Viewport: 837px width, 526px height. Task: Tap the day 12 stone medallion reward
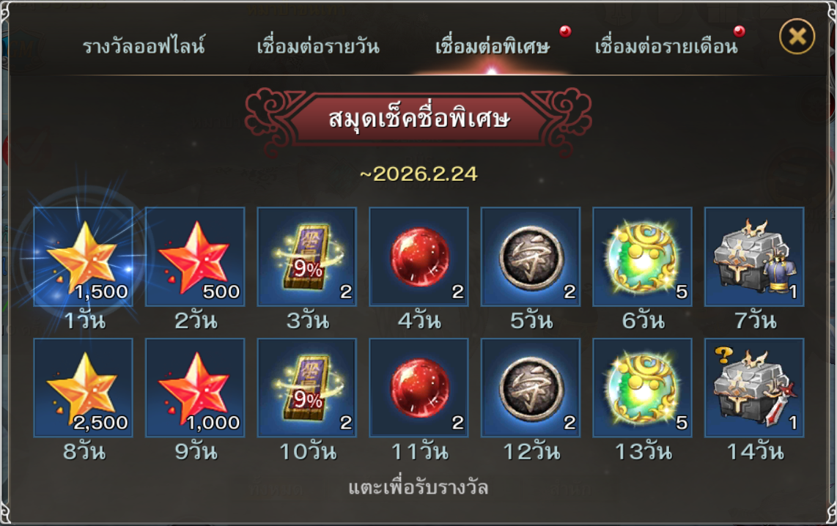[531, 388]
